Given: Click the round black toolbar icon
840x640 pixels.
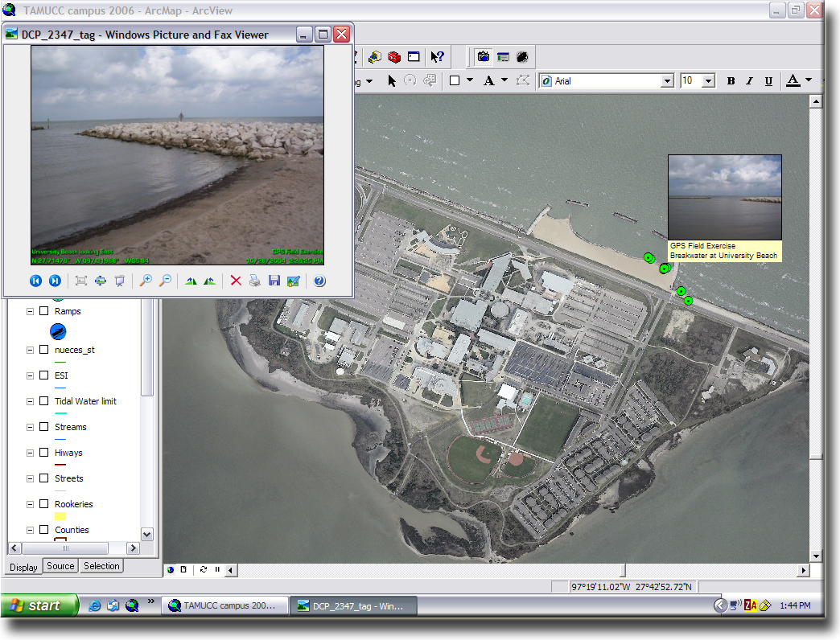Looking at the screenshot, I should [522, 57].
